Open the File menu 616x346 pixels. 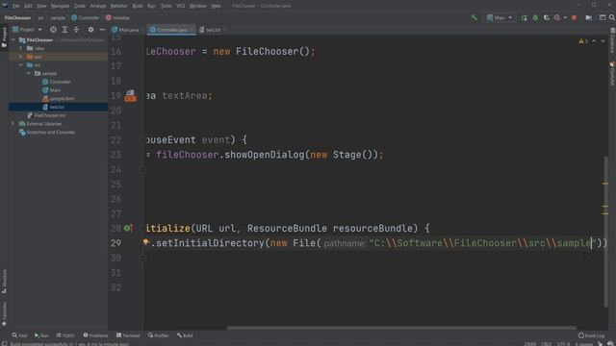click(x=15, y=6)
